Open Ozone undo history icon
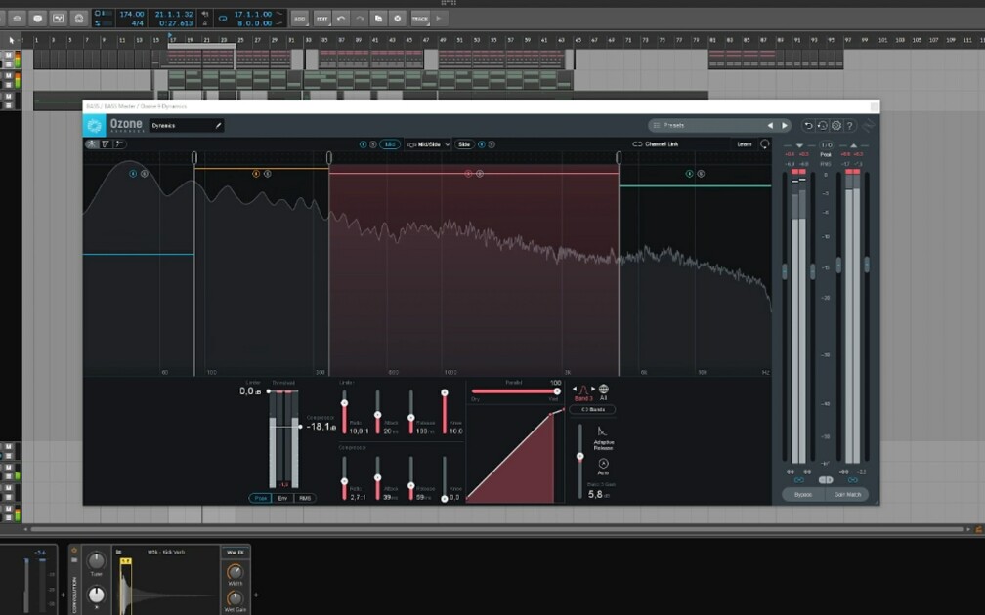Viewport: 985px width, 615px height. point(823,126)
